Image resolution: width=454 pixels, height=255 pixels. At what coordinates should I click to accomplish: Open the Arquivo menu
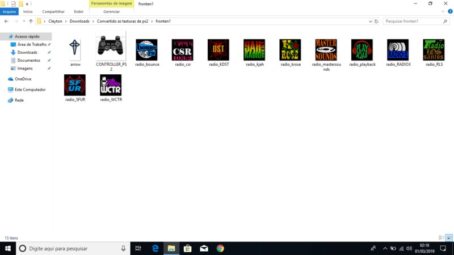pos(9,11)
